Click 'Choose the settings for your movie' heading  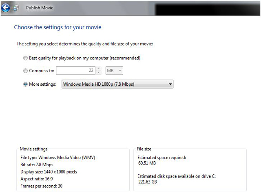tap(58, 27)
